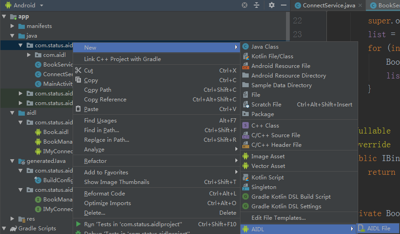Switch to the ConnectService.java tab
The image size is (400, 234).
pos(328,6)
